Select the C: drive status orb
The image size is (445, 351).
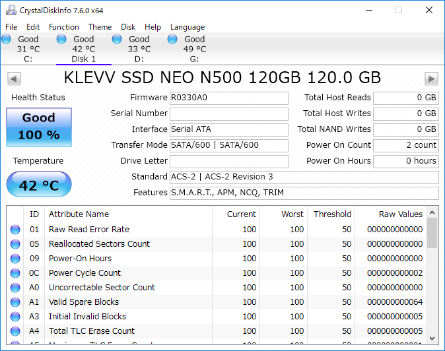coord(6,39)
